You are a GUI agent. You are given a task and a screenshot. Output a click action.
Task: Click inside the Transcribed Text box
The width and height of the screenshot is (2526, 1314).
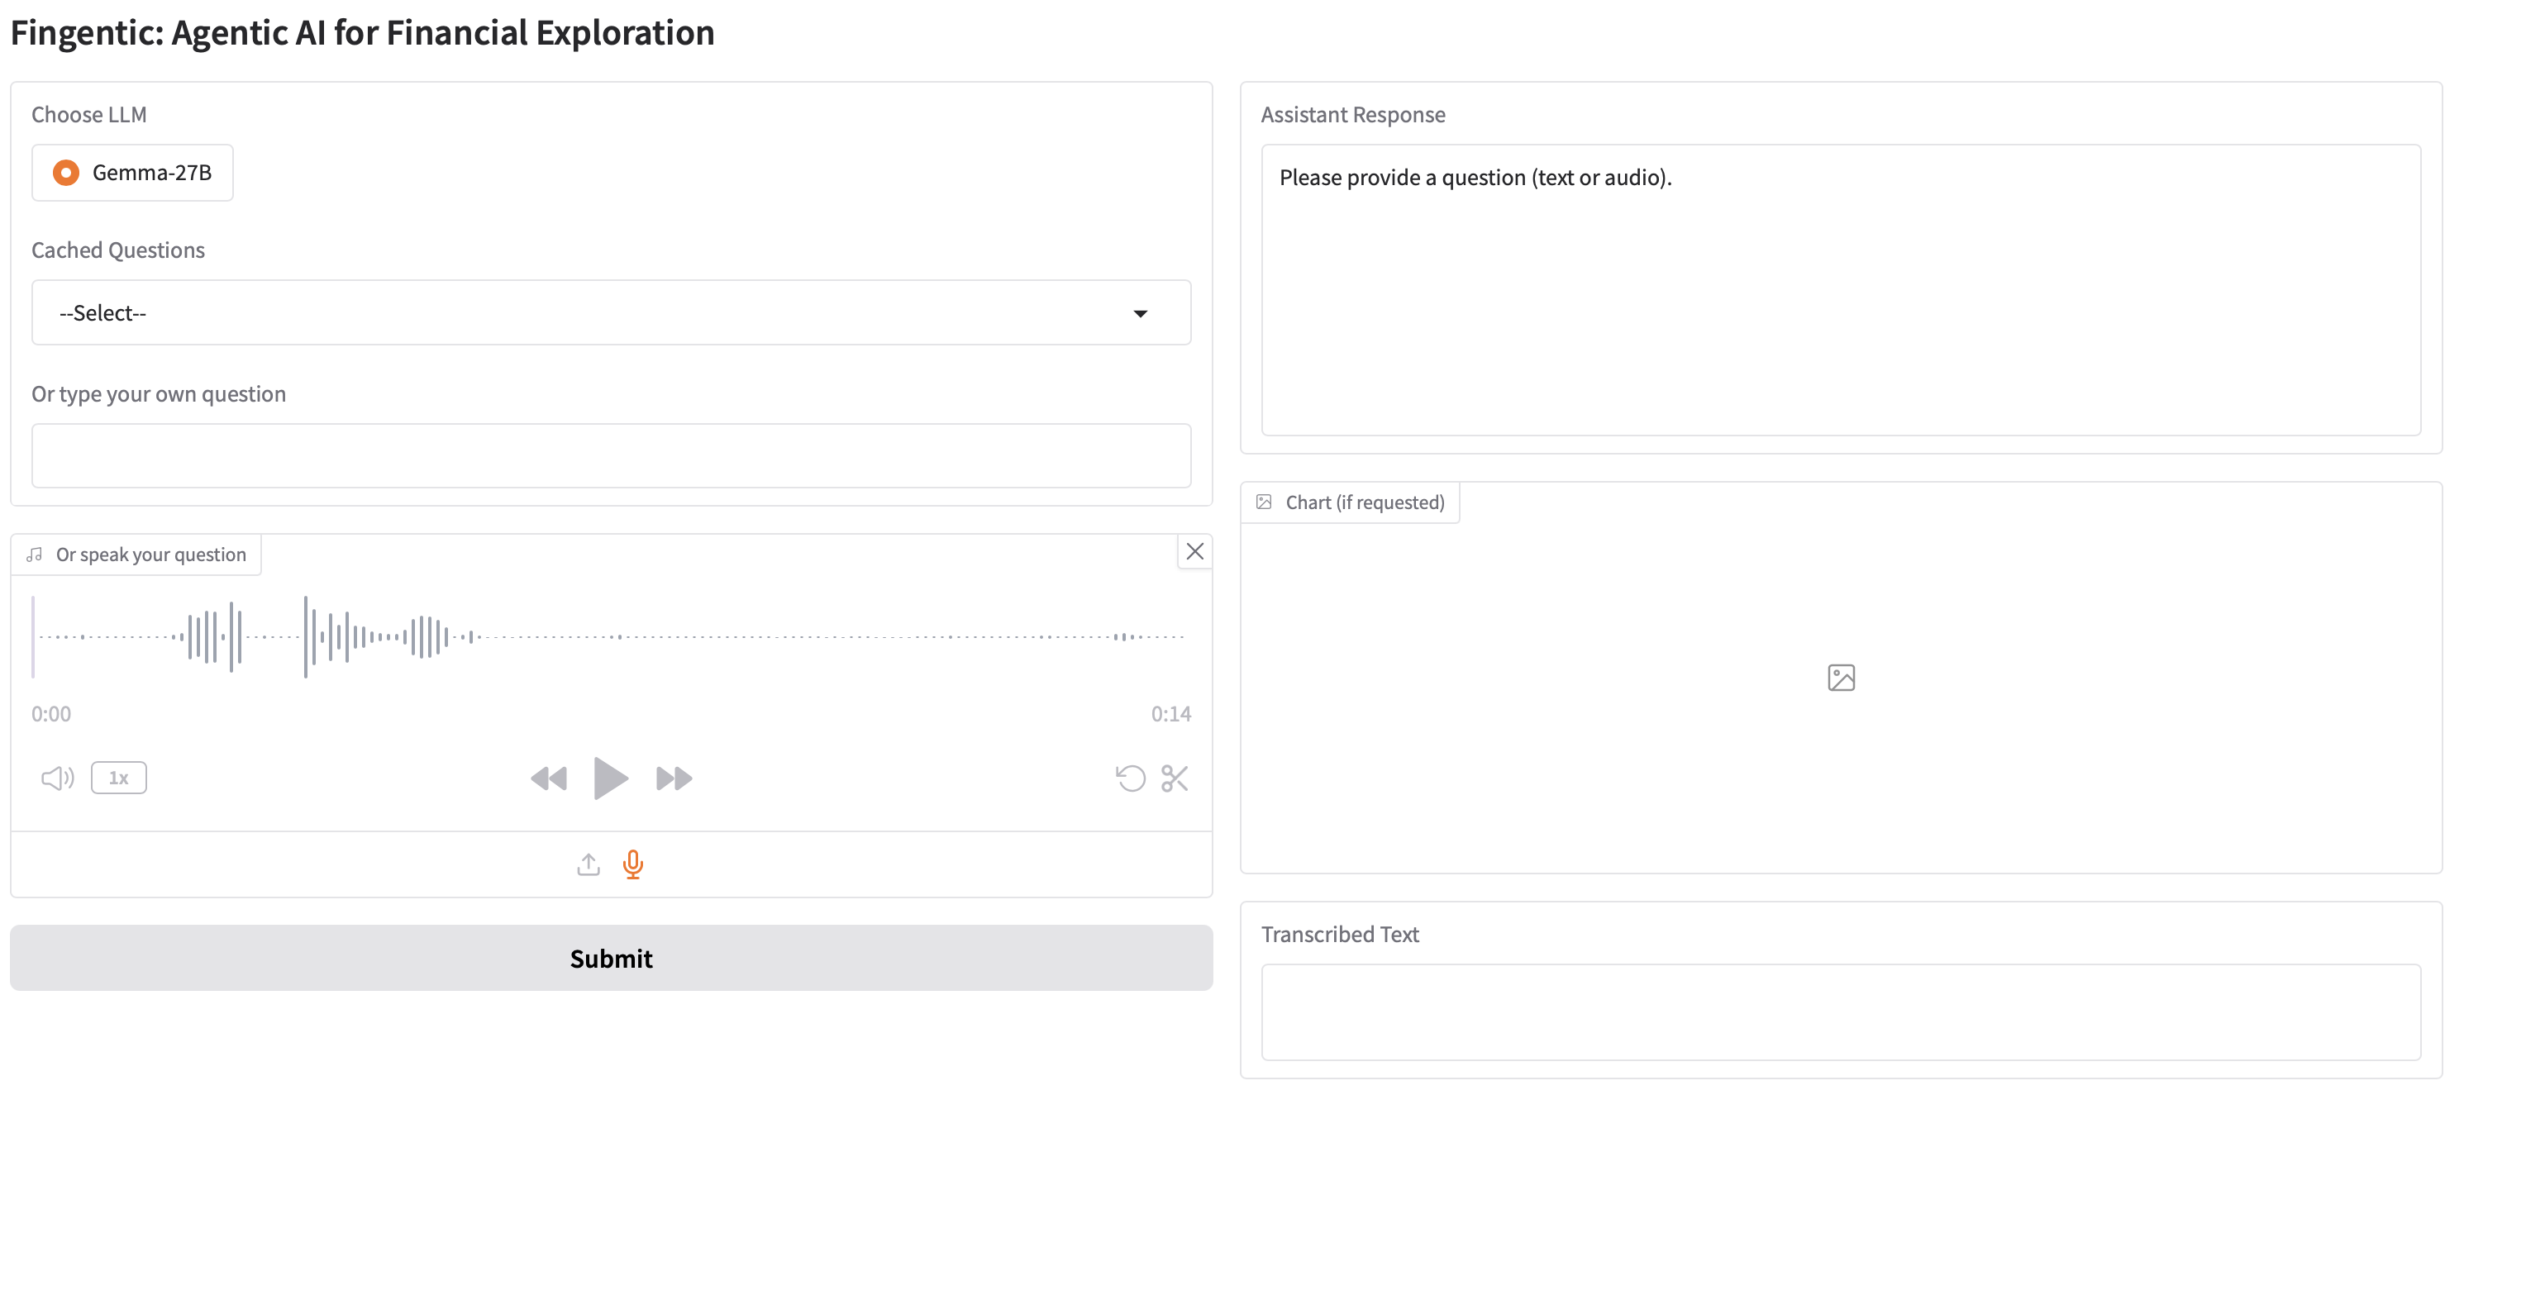pyautogui.click(x=1840, y=1011)
